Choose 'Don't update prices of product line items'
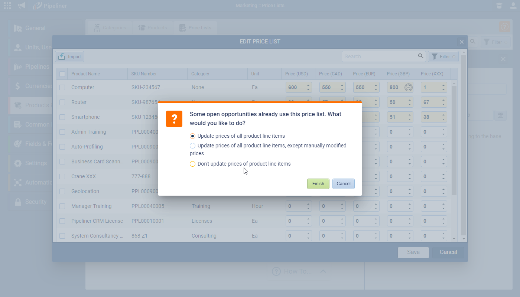520x297 pixels. pos(192,164)
